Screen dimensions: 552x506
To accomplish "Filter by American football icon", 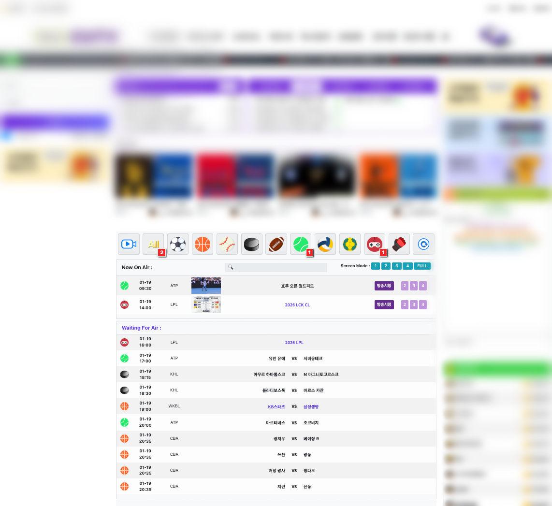I will (276, 244).
